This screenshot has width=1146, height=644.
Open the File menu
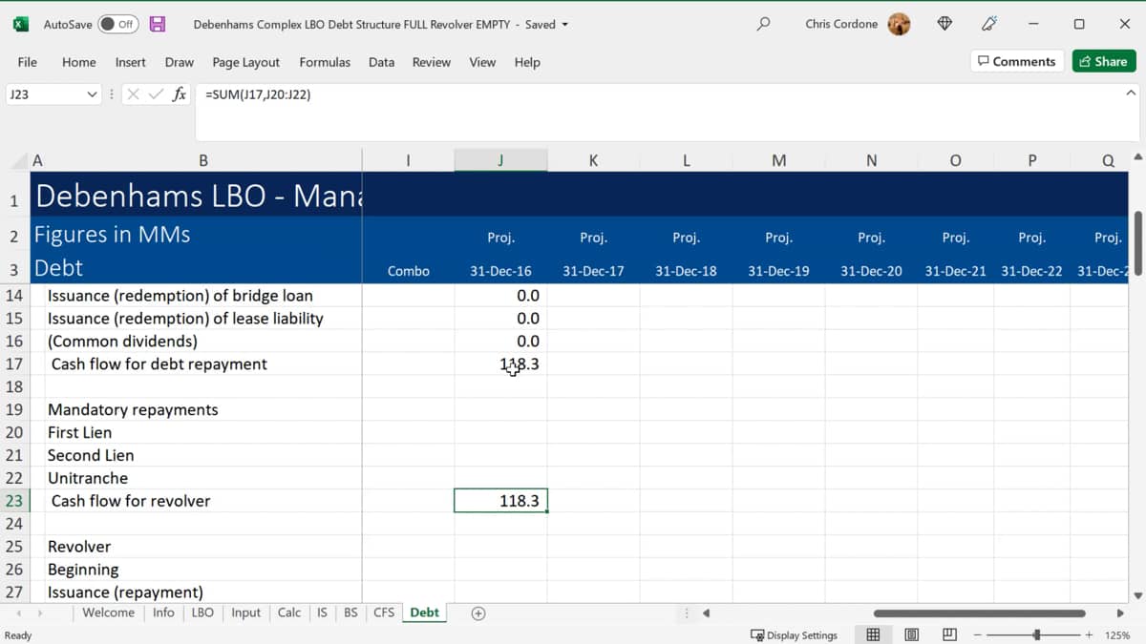[28, 62]
